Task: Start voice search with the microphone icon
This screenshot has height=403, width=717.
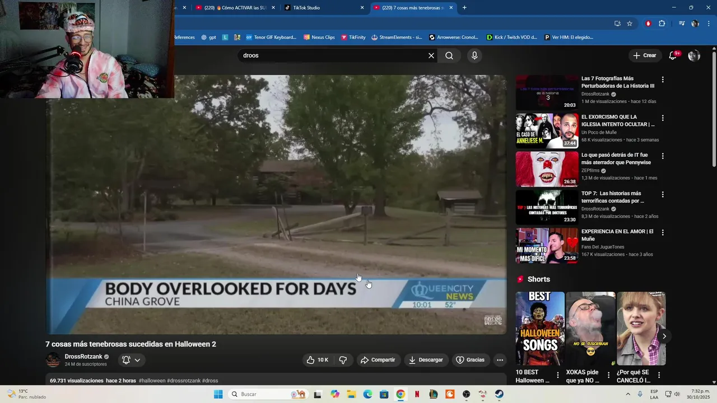Action: click(x=474, y=55)
